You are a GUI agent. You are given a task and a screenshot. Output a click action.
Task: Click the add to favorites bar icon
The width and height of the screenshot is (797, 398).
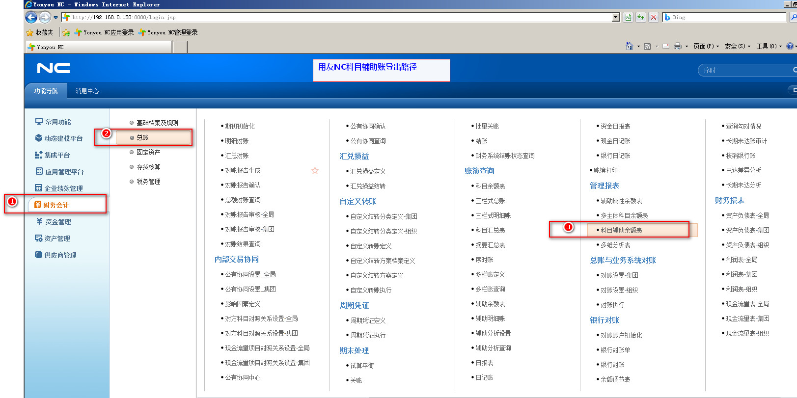point(66,32)
